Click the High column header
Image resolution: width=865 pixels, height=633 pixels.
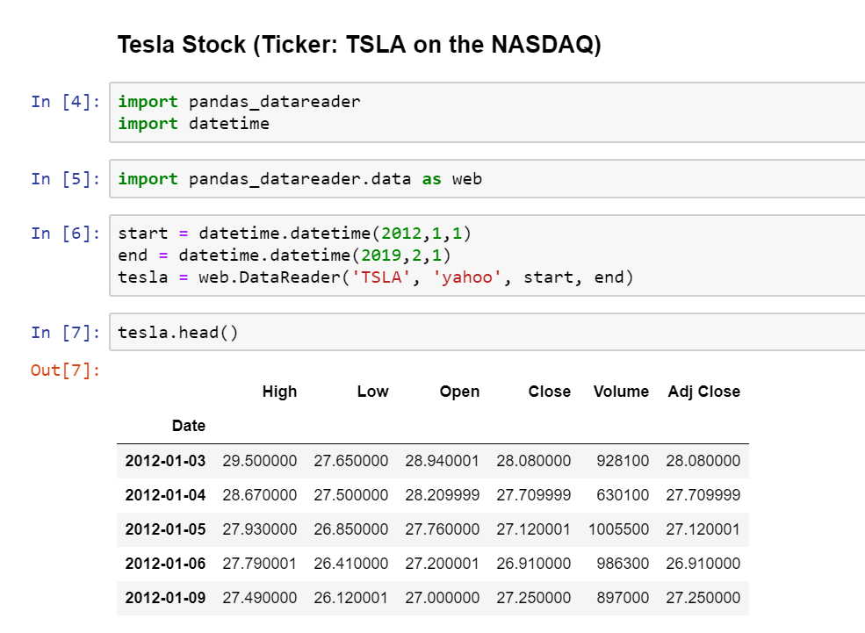point(279,392)
